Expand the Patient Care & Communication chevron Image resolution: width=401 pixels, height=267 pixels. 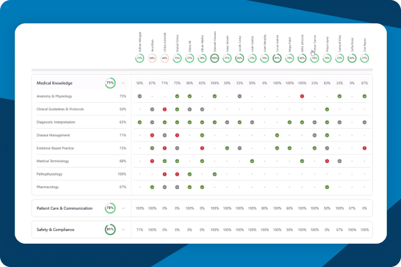(123, 208)
